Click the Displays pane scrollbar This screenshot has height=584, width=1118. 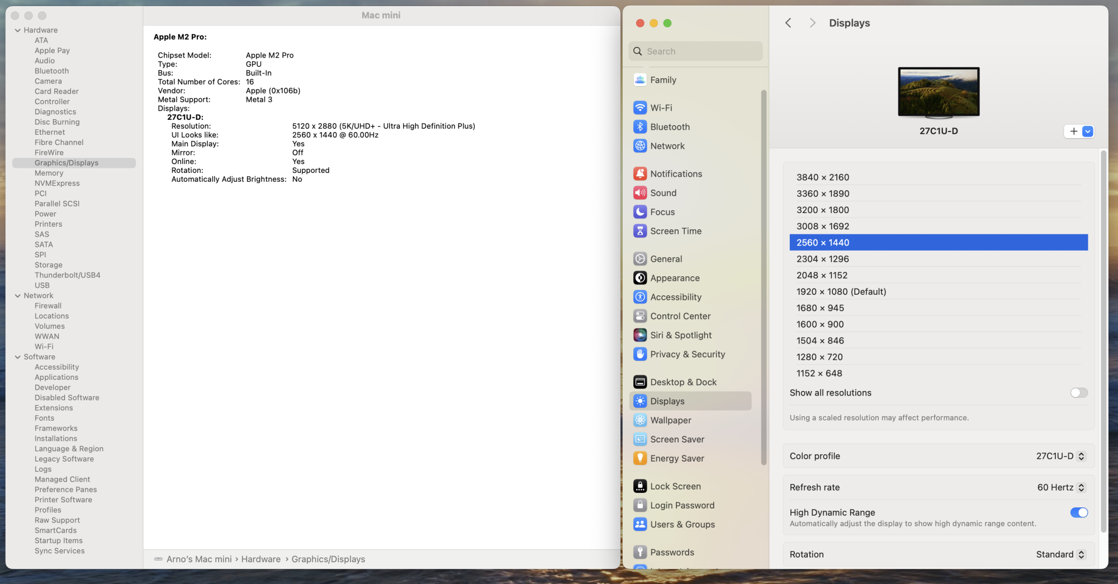(1103, 341)
